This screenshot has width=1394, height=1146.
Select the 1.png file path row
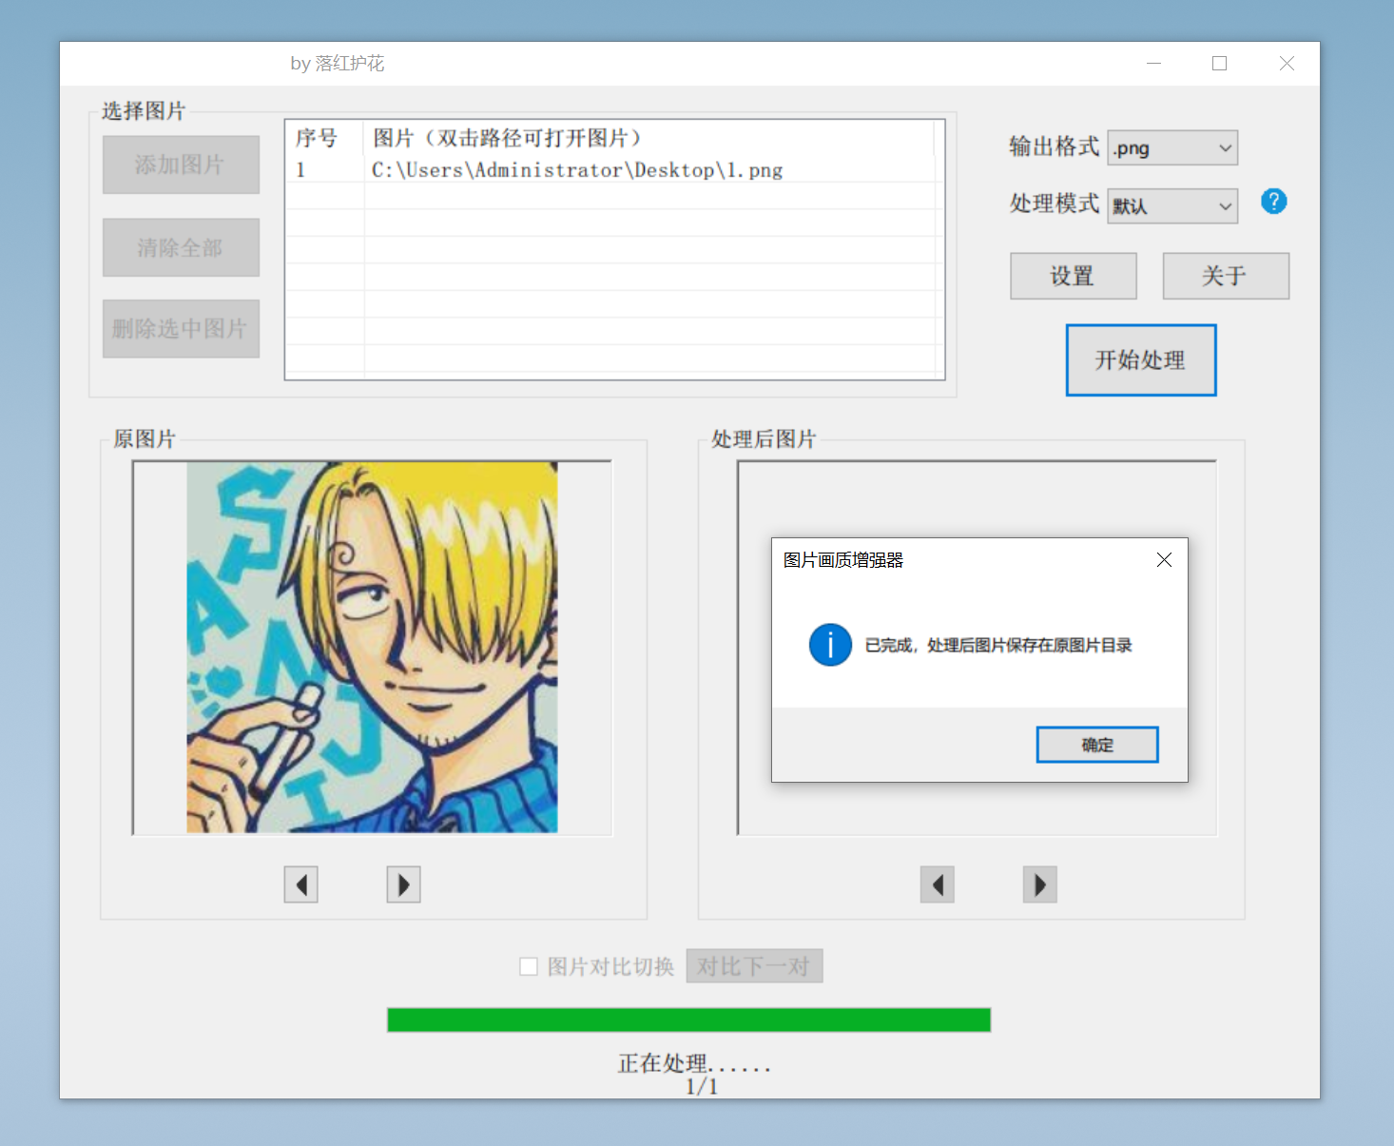click(x=576, y=170)
